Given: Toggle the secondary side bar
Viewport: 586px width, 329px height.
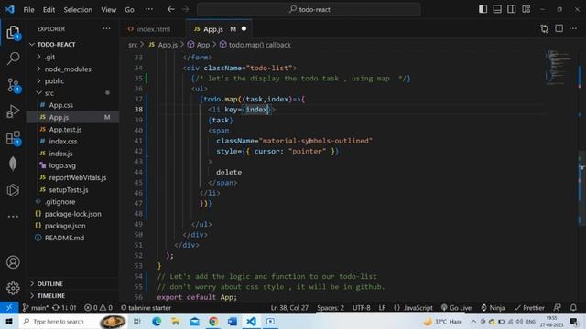Looking at the screenshot, I should pos(512,9).
